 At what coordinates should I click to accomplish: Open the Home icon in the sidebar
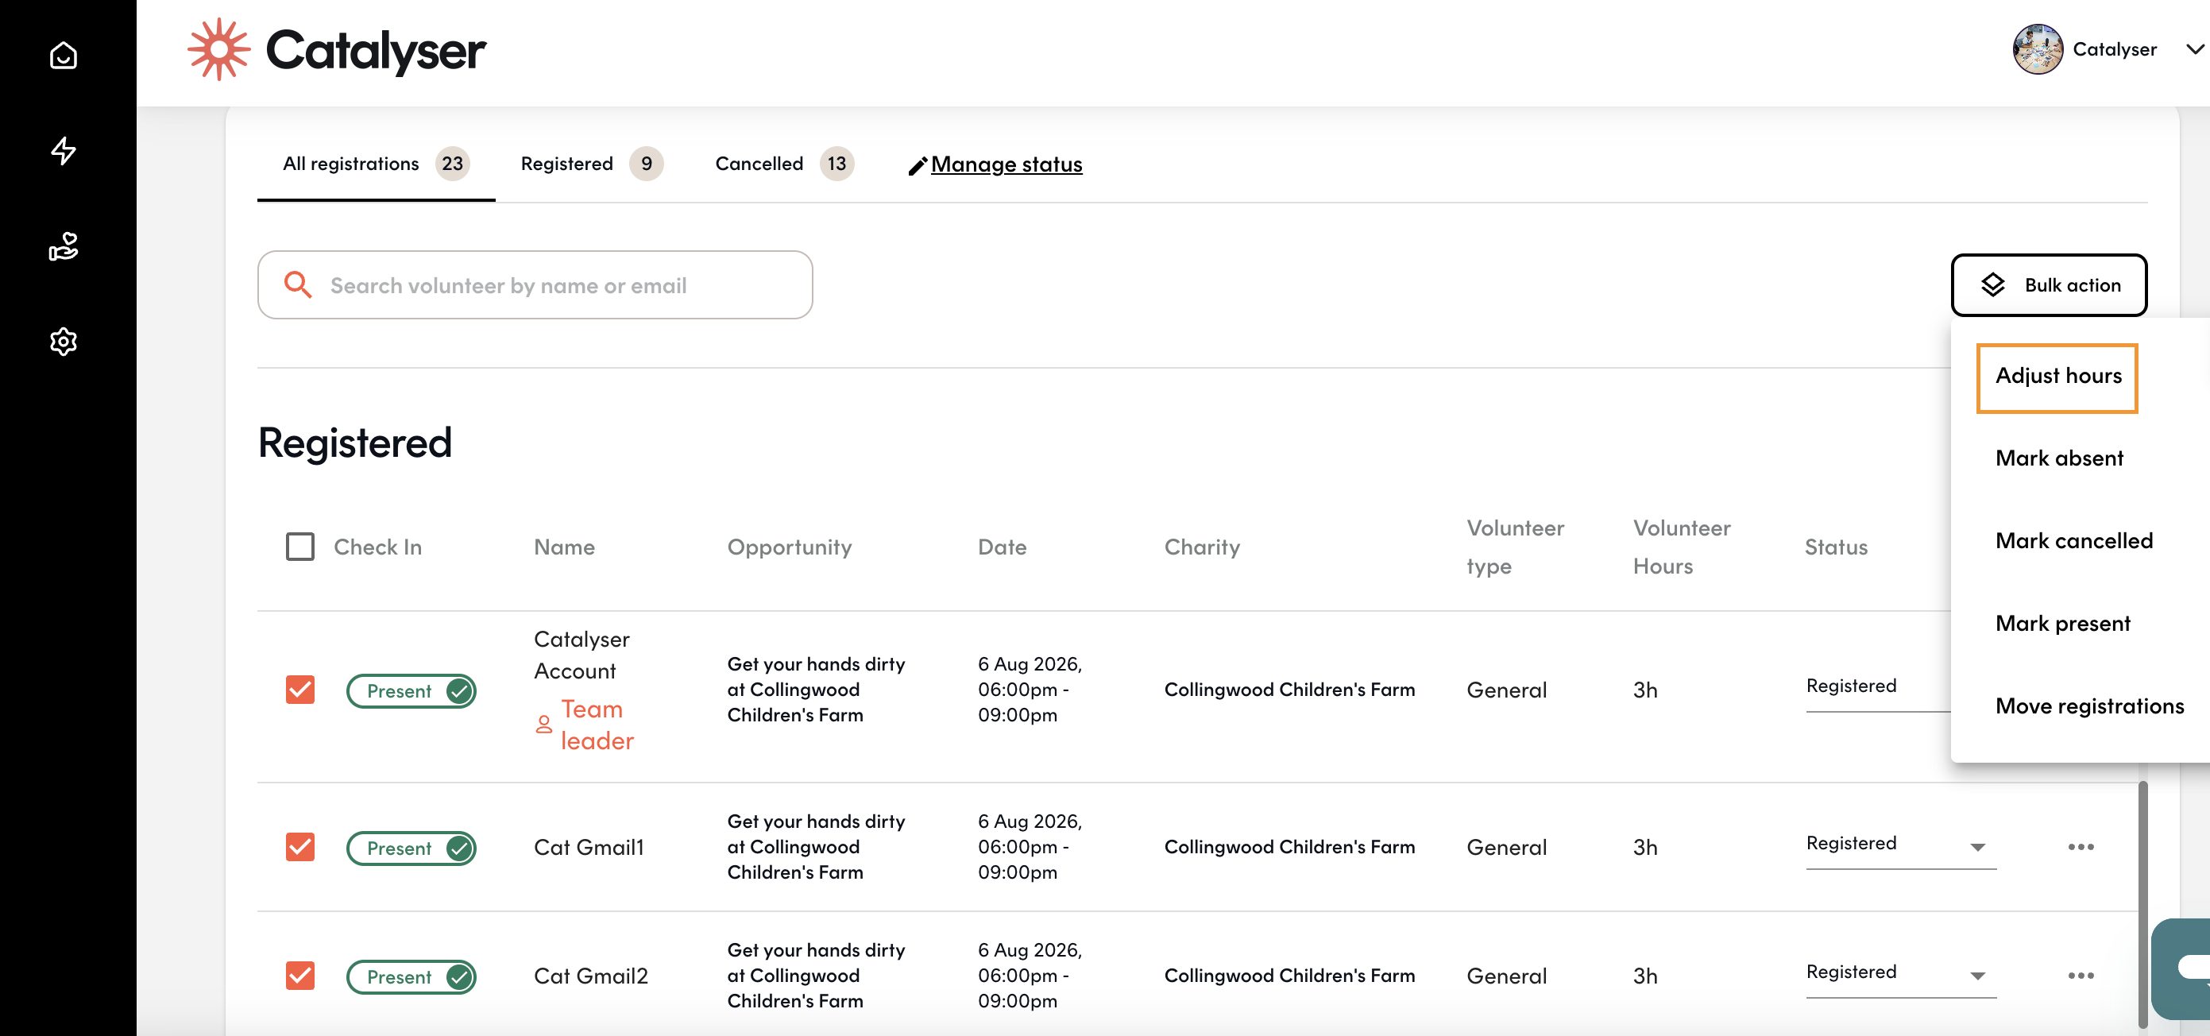[x=64, y=56]
